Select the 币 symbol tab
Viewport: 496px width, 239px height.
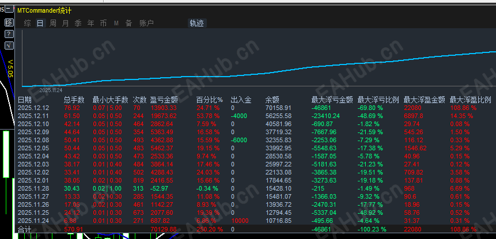104,23
